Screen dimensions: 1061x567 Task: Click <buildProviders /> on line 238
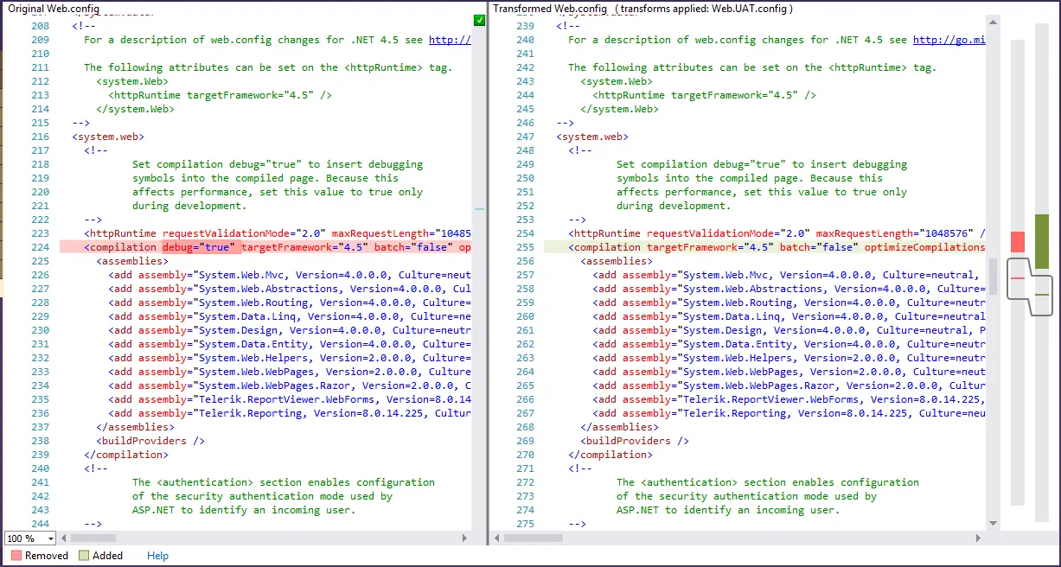click(x=150, y=441)
